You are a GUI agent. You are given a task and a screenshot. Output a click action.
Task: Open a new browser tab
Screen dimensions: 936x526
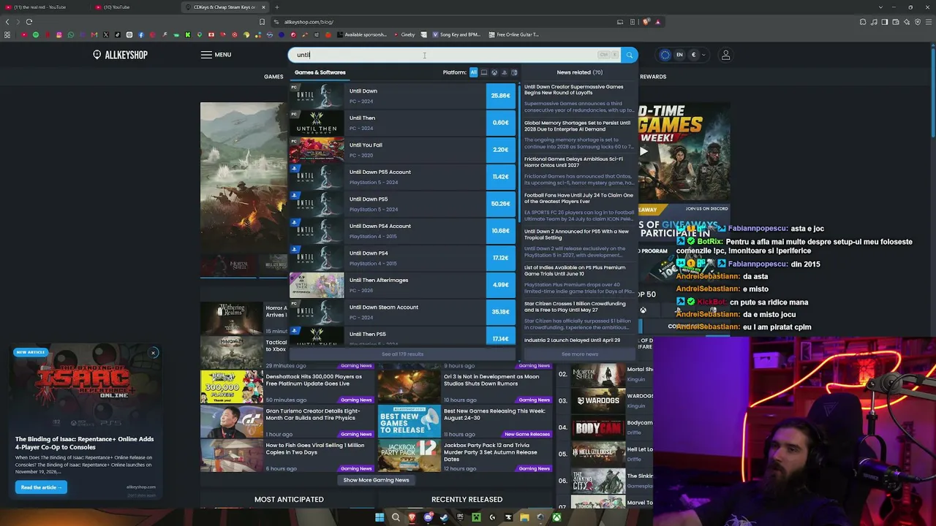pyautogui.click(x=276, y=7)
